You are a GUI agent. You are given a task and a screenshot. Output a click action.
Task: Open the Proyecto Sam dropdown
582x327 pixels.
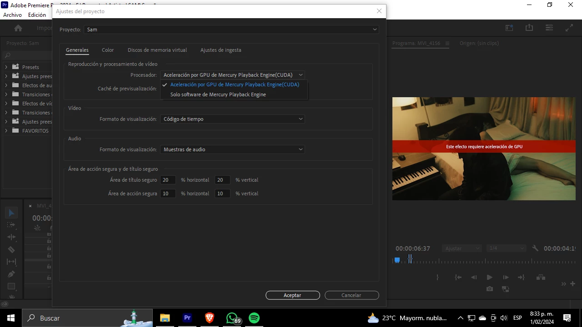[231, 30]
